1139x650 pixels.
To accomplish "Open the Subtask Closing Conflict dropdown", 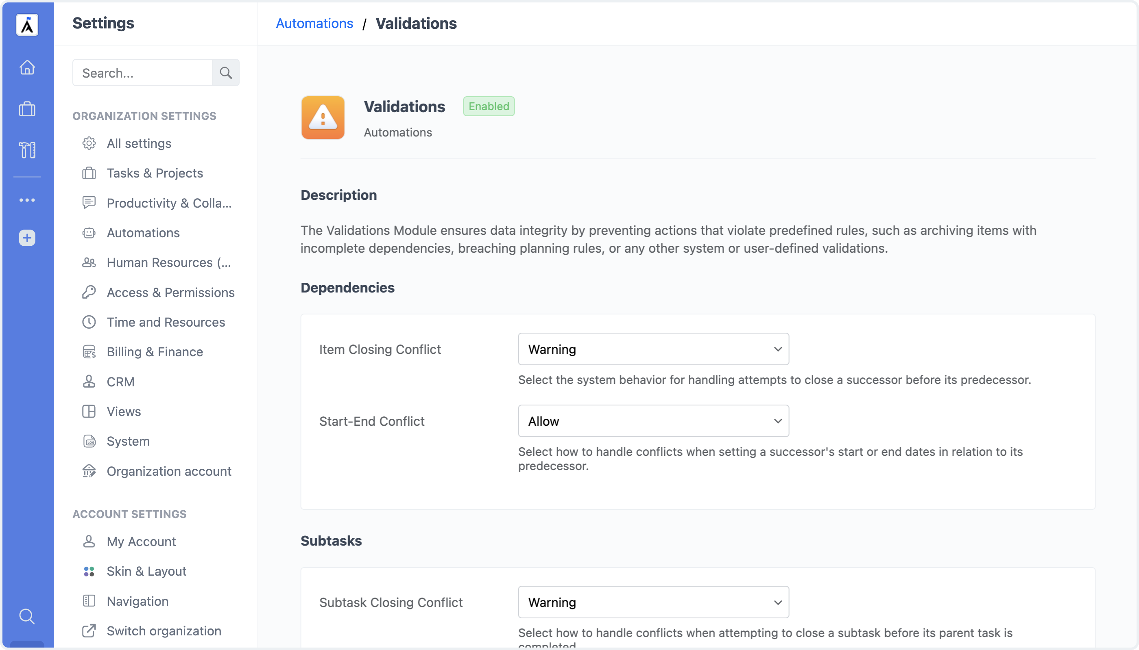I will tap(653, 602).
